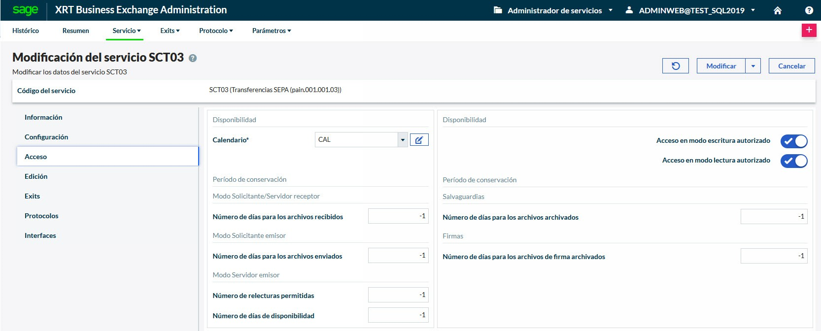Toggle read mode access authorization
Viewport: 821px width, 331px height.
coord(793,161)
